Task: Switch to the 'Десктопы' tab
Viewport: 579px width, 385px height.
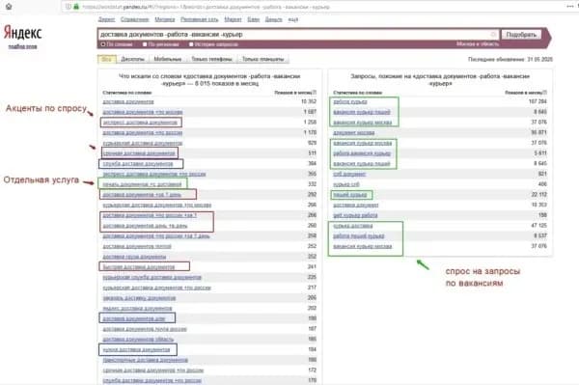Action: tap(132, 59)
